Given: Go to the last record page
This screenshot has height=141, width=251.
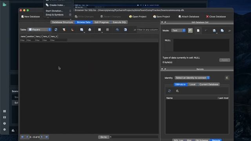Looking at the screenshot, I should tap(47, 137).
